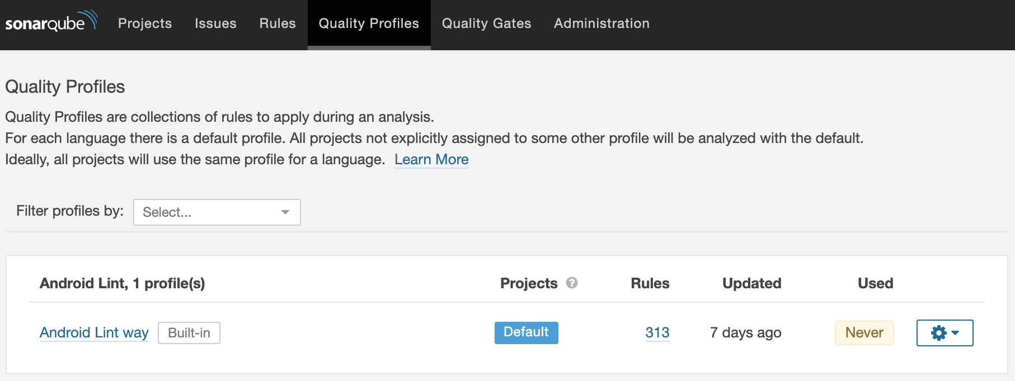Open the gear actions menu for Android Lint way
Image resolution: width=1015 pixels, height=381 pixels.
tap(944, 333)
